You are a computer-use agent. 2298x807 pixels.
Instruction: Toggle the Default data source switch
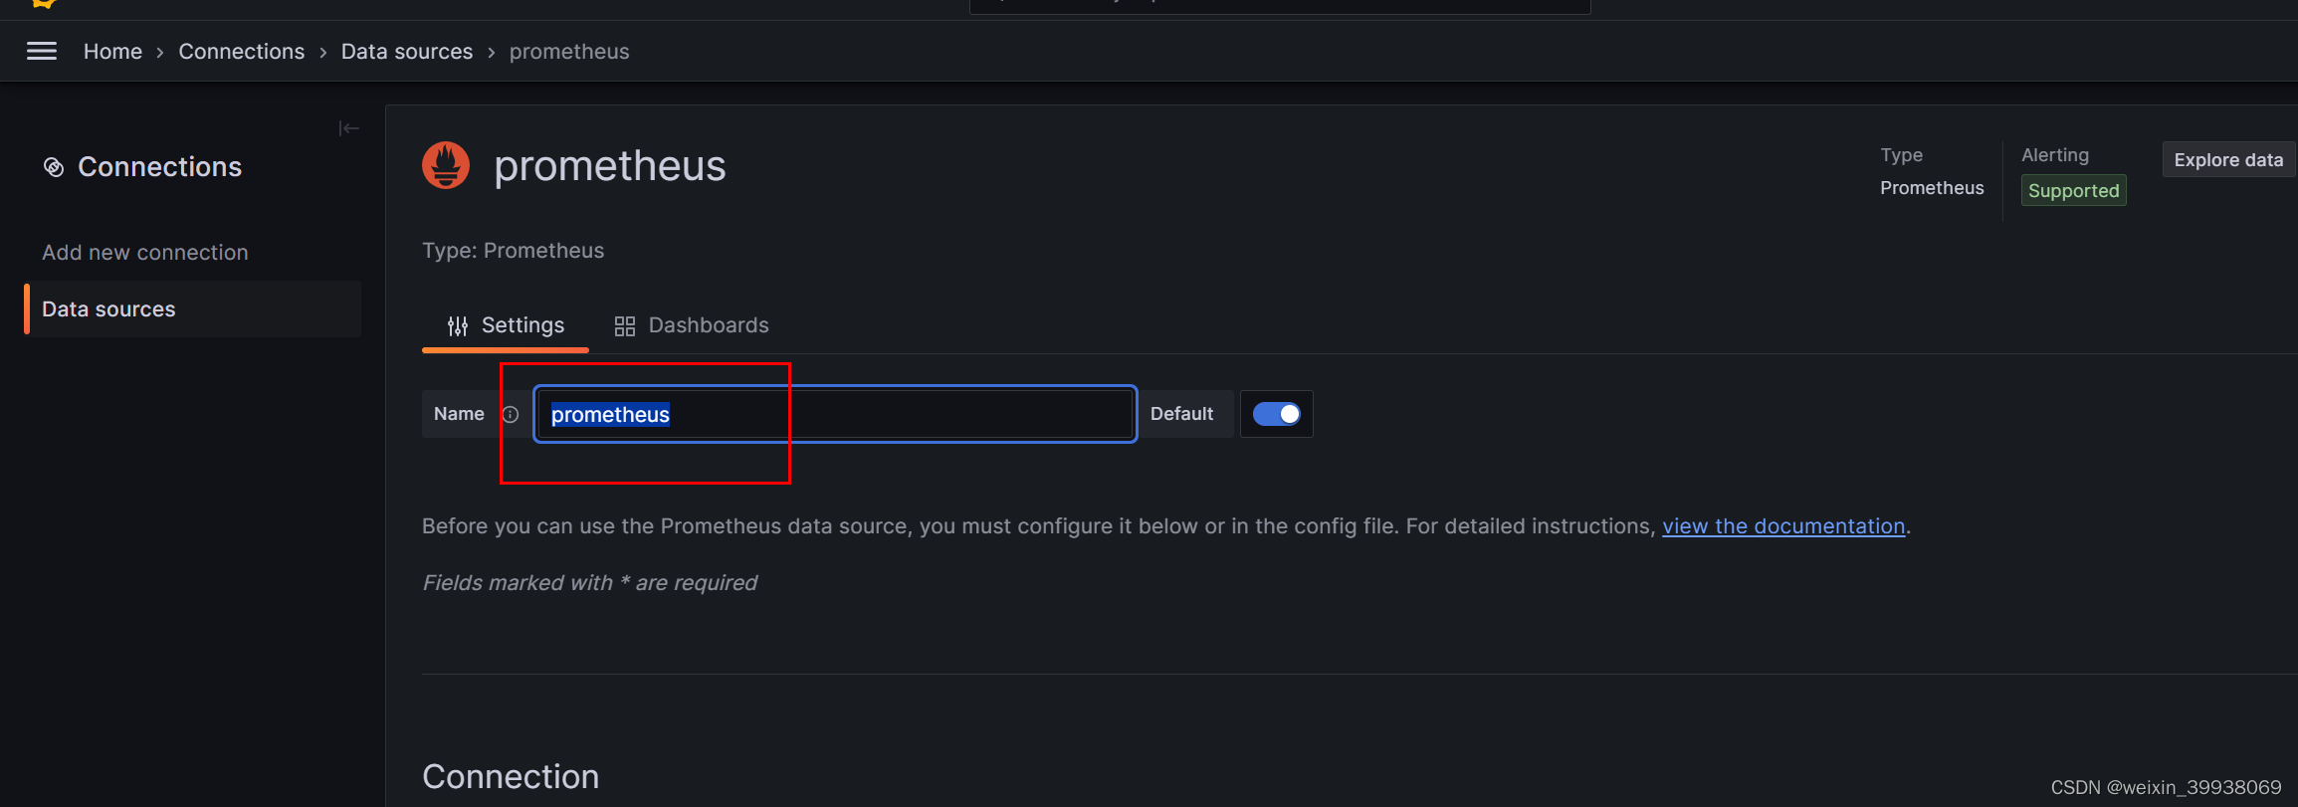click(x=1276, y=414)
